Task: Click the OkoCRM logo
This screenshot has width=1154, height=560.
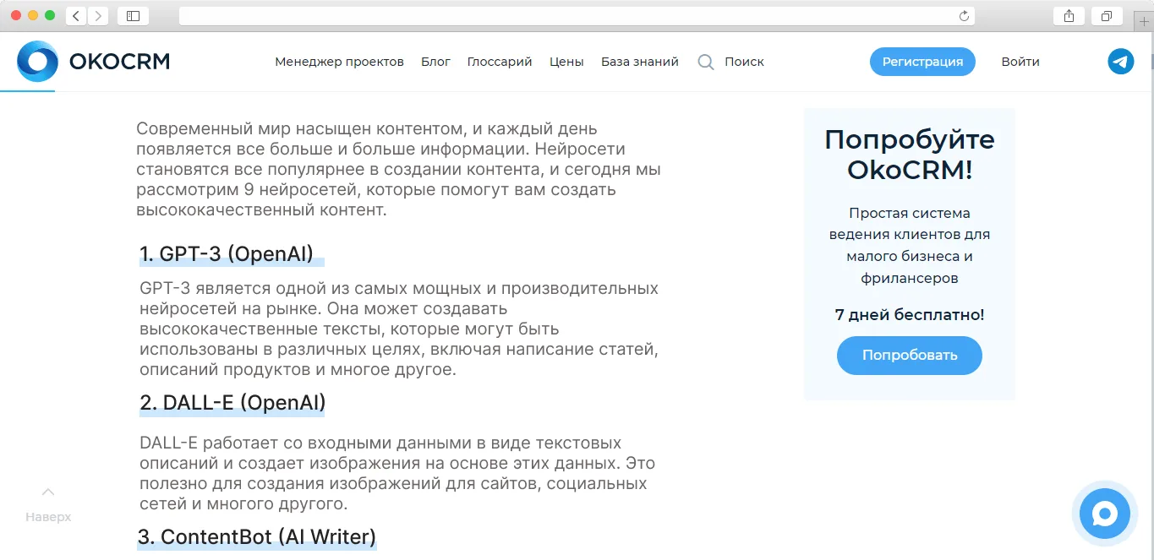Action: 37,62
